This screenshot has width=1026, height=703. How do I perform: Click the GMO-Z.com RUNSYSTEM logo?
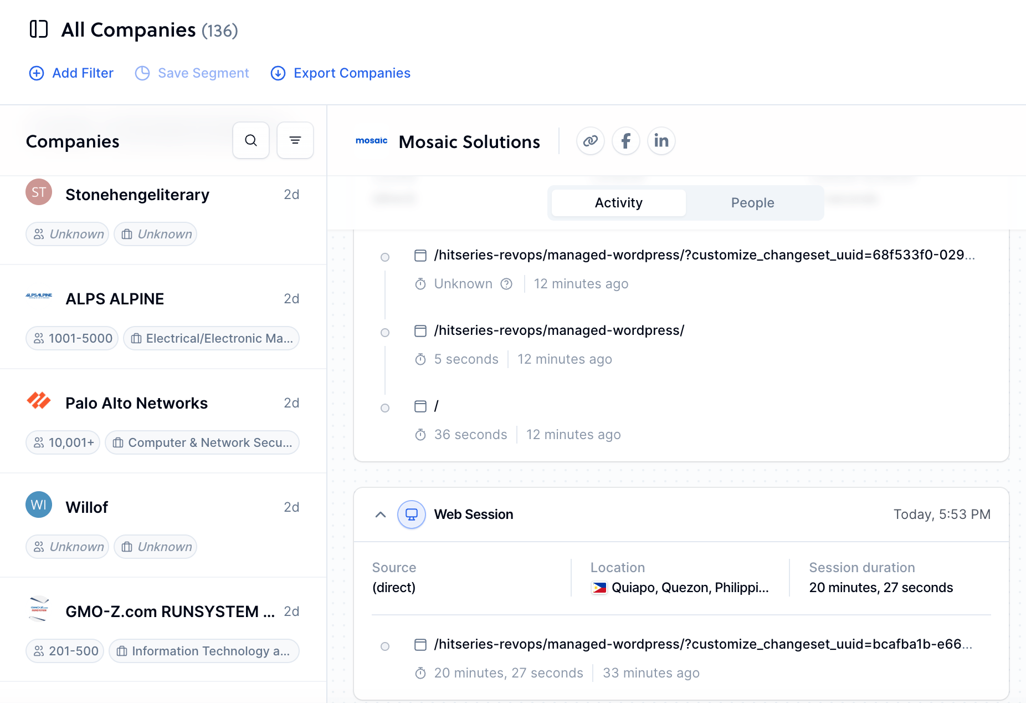click(39, 609)
